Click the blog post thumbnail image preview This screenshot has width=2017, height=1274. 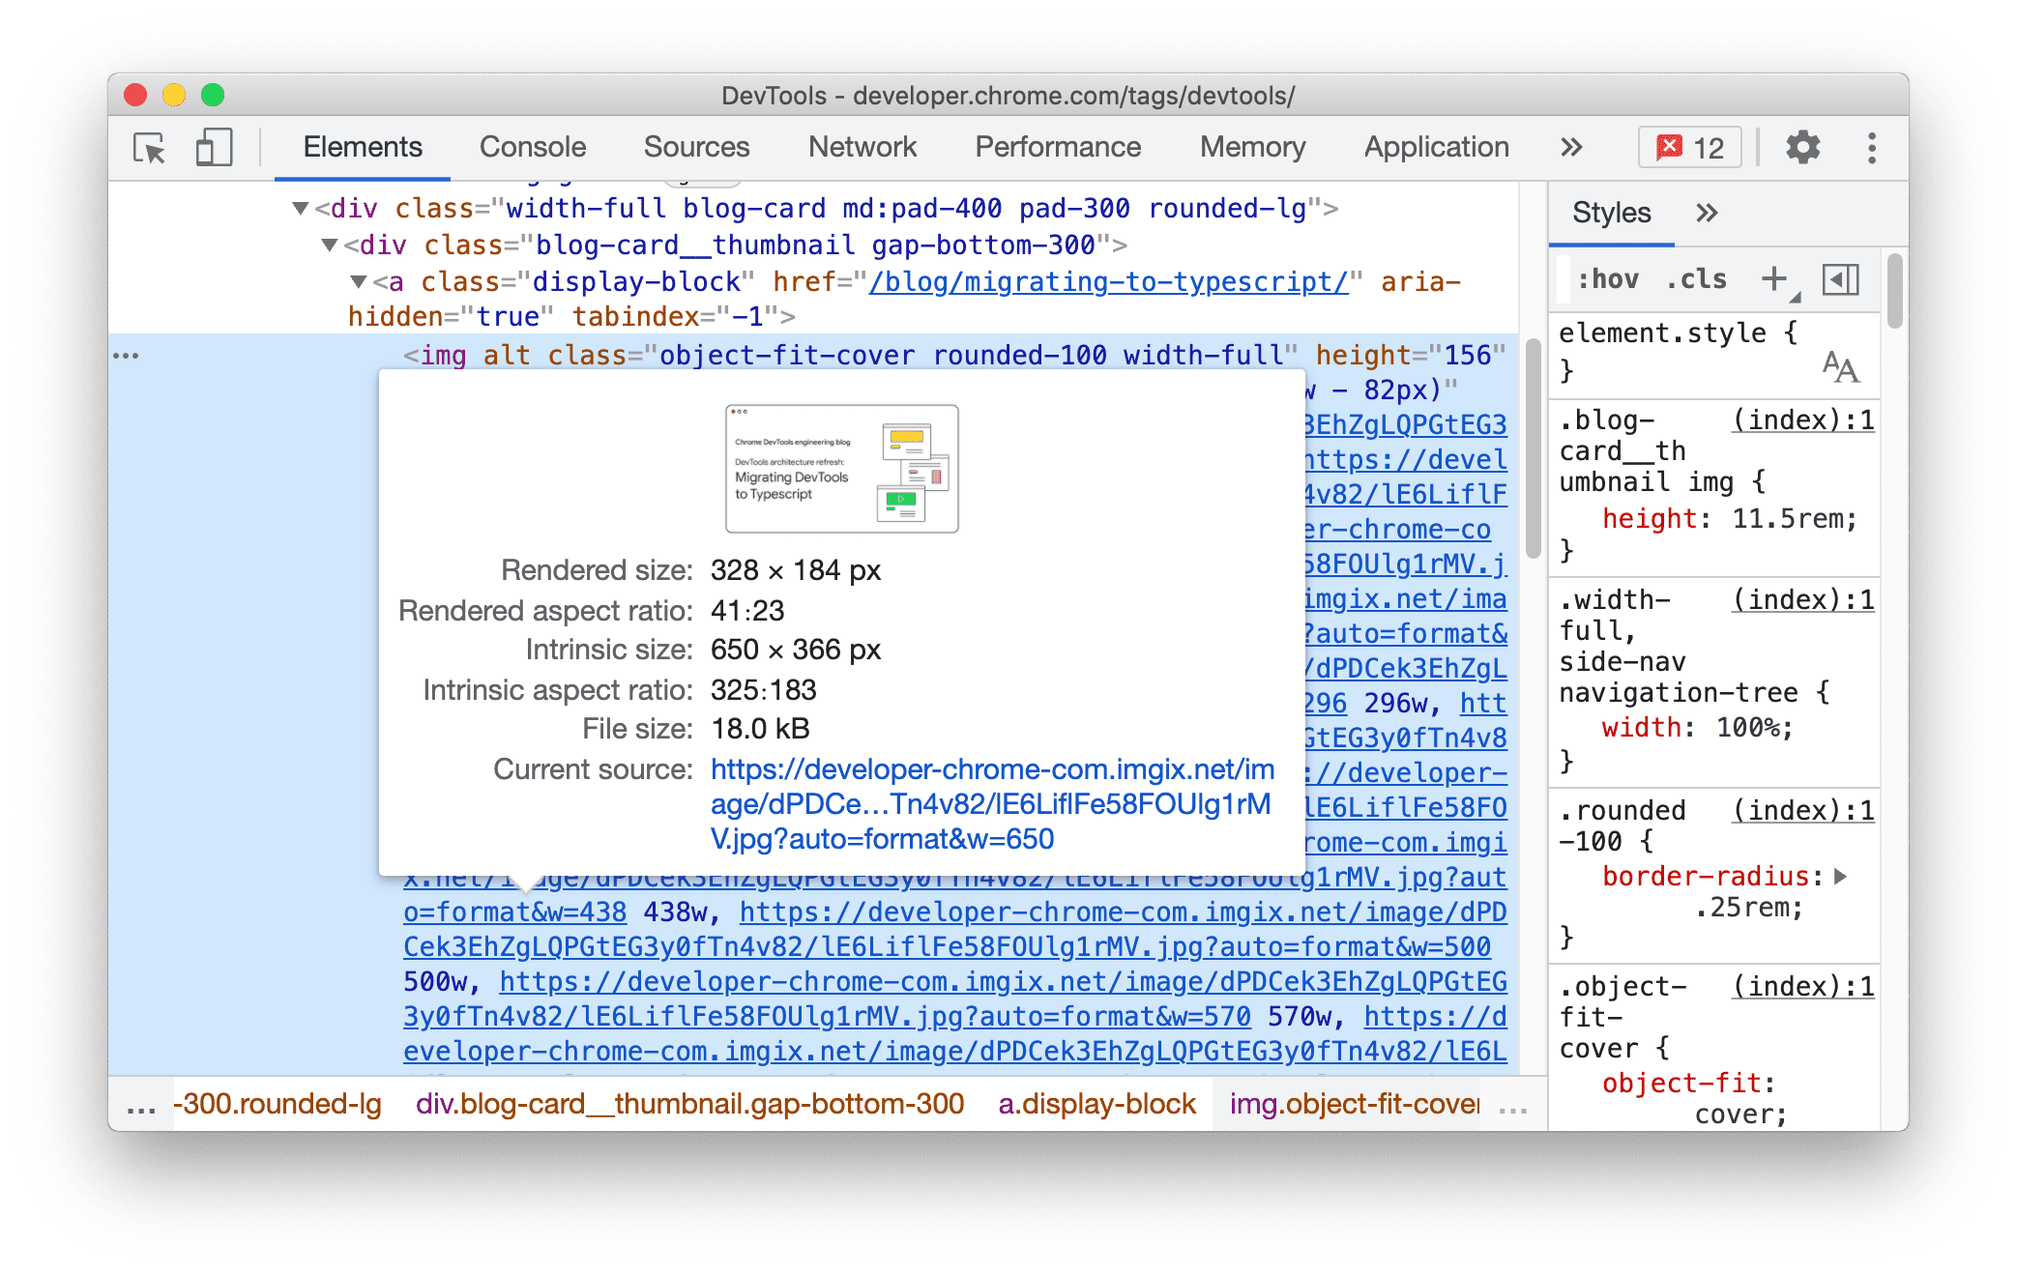tap(838, 467)
